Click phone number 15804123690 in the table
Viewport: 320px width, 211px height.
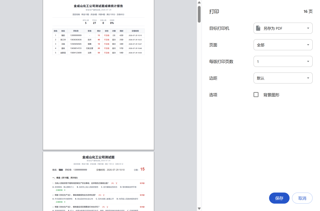pyautogui.click(x=76, y=53)
